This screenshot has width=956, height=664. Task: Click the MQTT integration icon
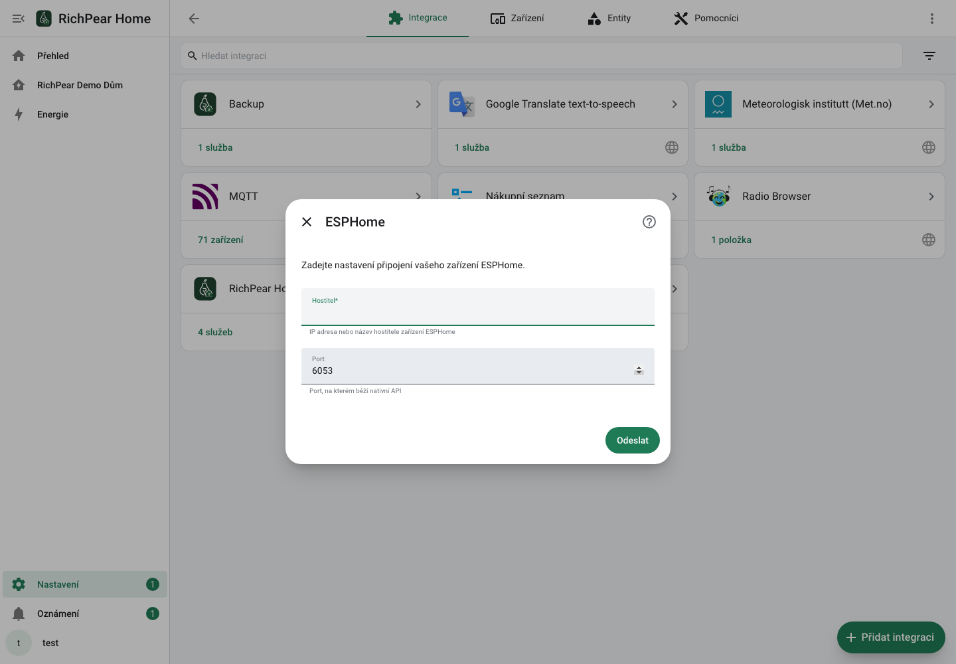205,197
